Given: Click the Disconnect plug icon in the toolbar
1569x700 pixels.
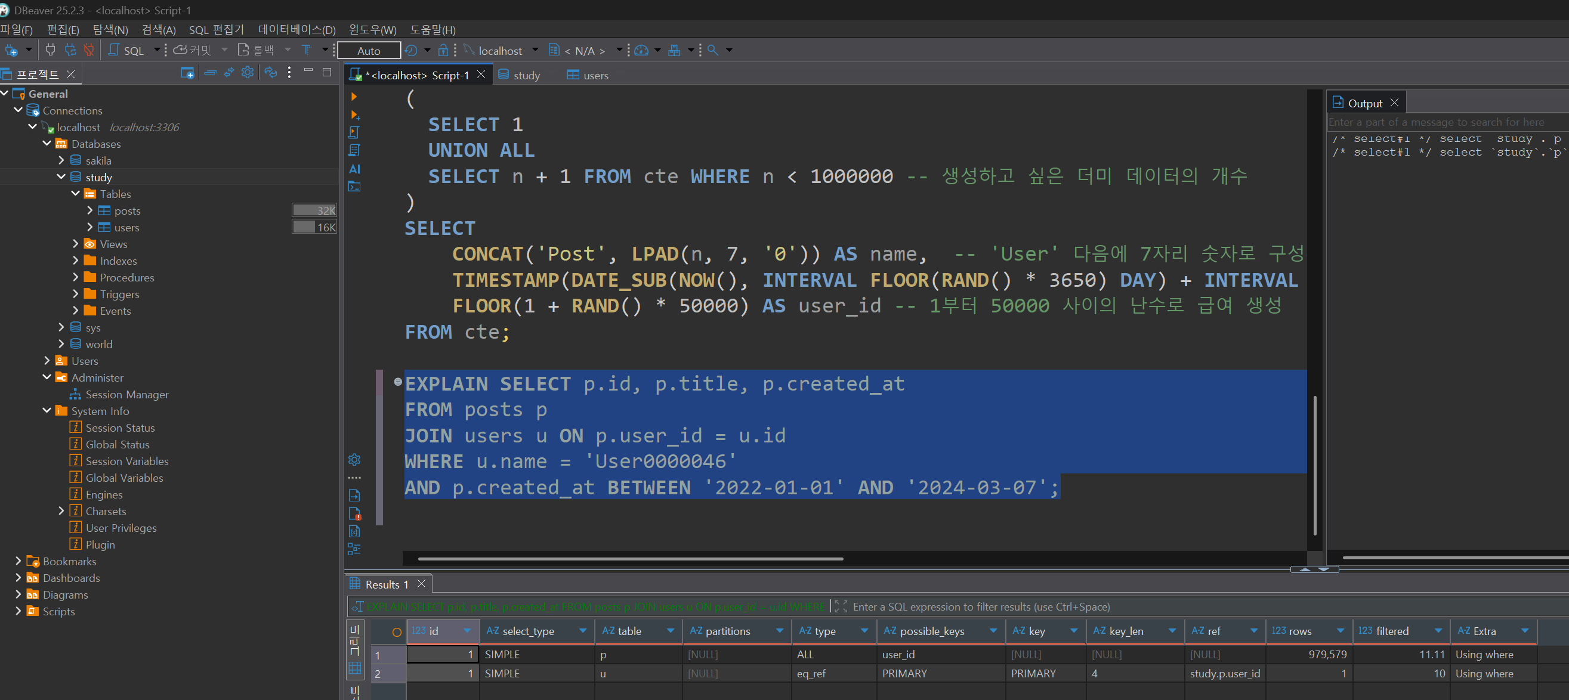Looking at the screenshot, I should coord(89,51).
